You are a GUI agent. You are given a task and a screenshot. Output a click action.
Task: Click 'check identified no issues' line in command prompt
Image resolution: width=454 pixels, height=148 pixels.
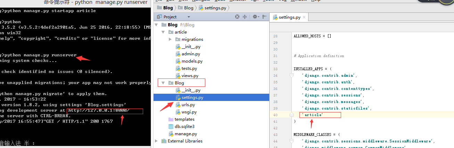click(x=56, y=72)
